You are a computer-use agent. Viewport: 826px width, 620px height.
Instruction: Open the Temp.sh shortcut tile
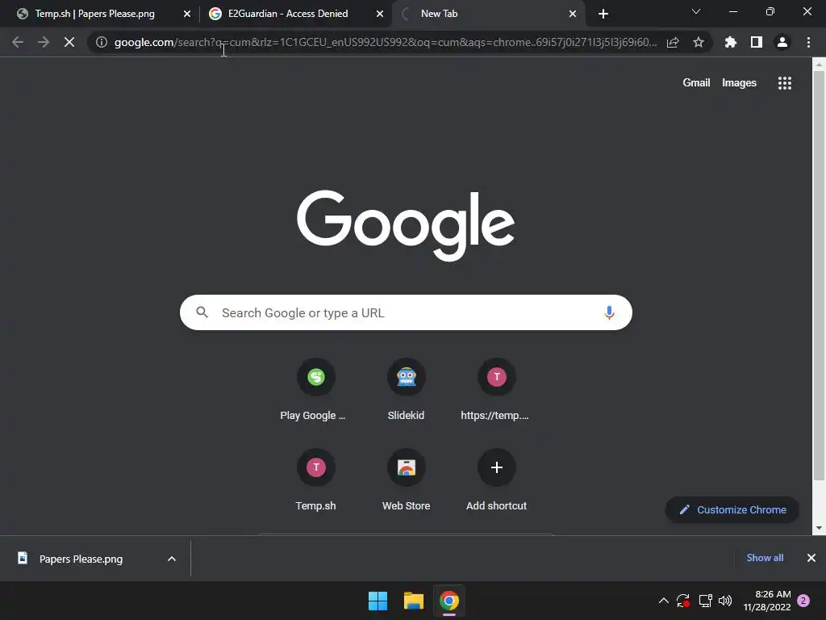click(315, 480)
